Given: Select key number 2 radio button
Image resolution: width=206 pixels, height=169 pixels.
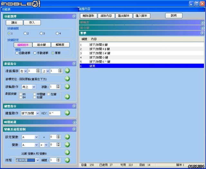Looking at the screenshot, I should [x=25, y=33].
